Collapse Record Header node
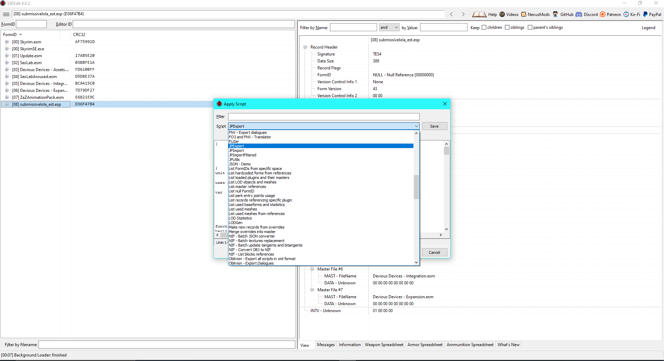 [305, 47]
